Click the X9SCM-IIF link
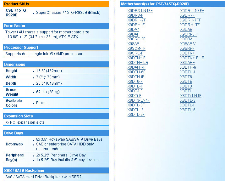The image size is (225, 181). [136, 48]
